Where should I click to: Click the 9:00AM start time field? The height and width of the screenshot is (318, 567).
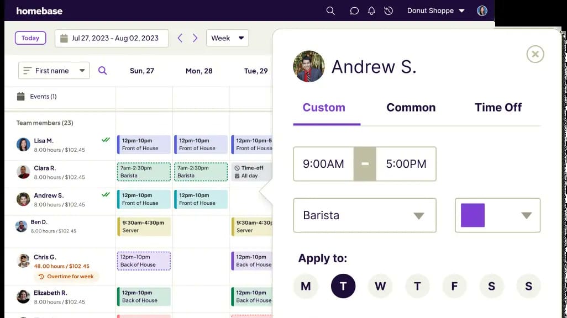tap(323, 164)
